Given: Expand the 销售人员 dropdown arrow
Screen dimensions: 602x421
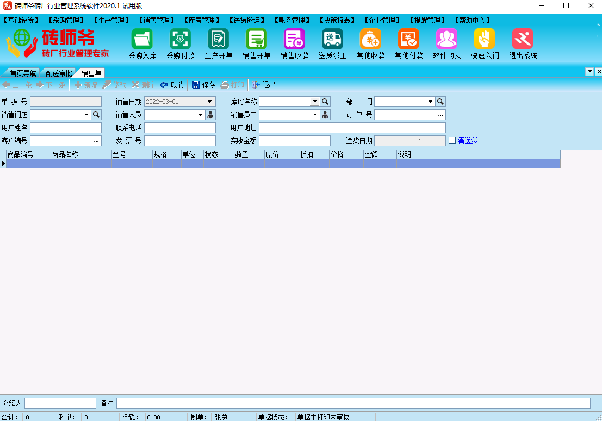Looking at the screenshot, I should pyautogui.click(x=201, y=115).
